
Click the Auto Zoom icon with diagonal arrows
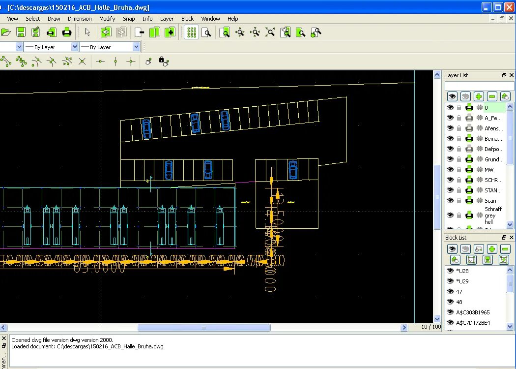click(270, 32)
